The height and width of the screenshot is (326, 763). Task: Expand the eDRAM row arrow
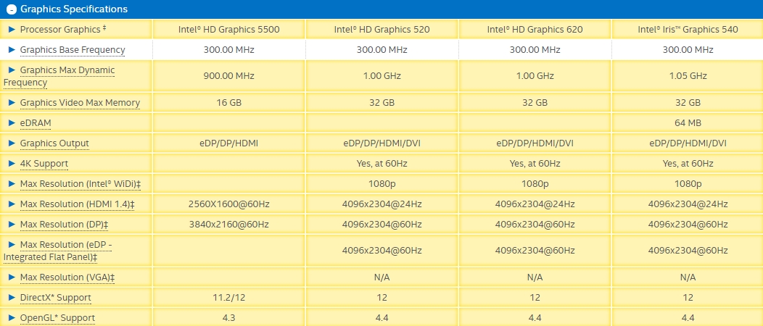12,123
